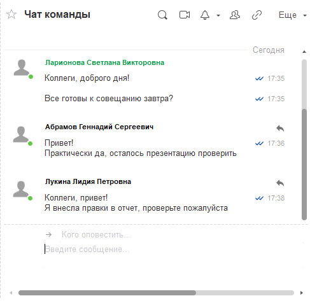
Task: Reply to Абрамов Геннадий Сергеевич message
Action: 280,129
